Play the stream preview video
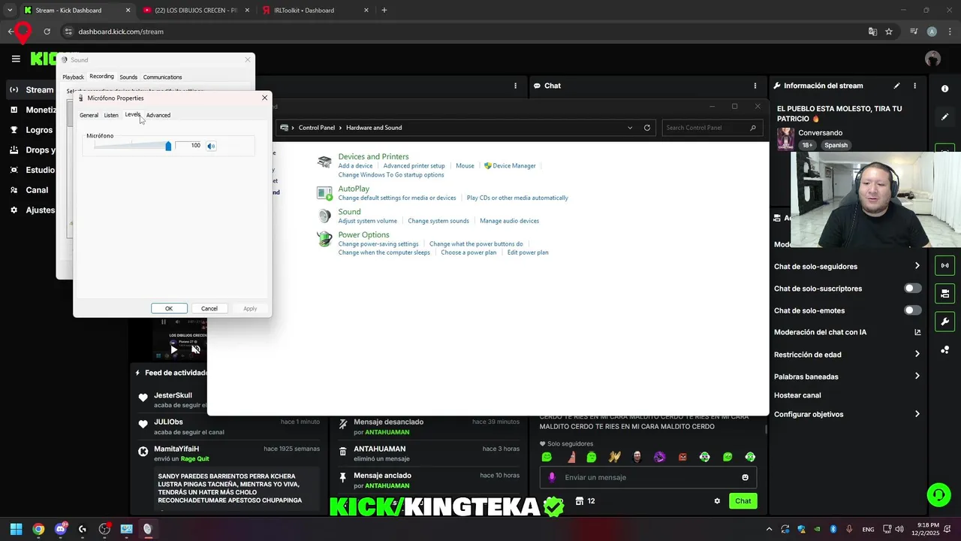Image resolution: width=961 pixels, height=541 pixels. (174, 349)
